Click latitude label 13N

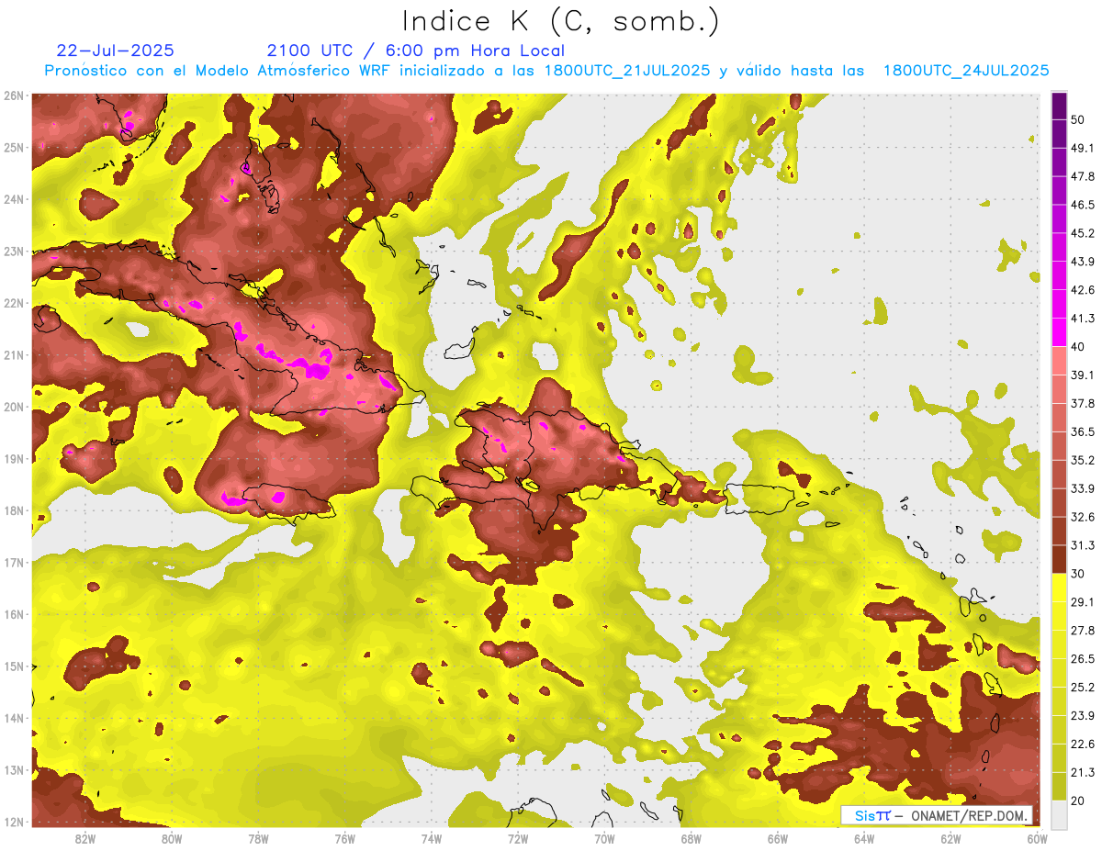[14, 770]
